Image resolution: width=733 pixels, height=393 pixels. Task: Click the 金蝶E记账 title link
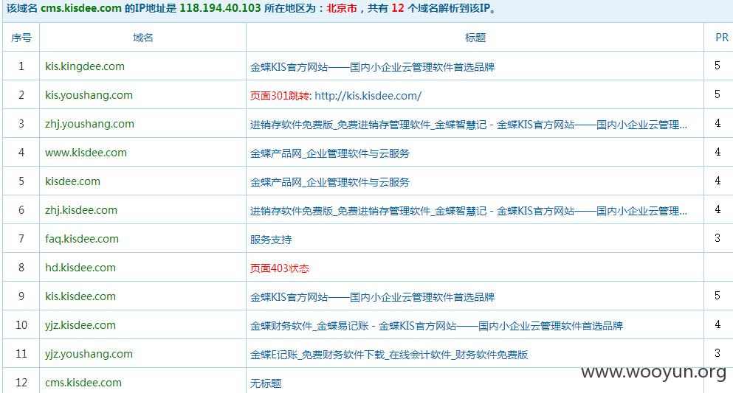[389, 355]
